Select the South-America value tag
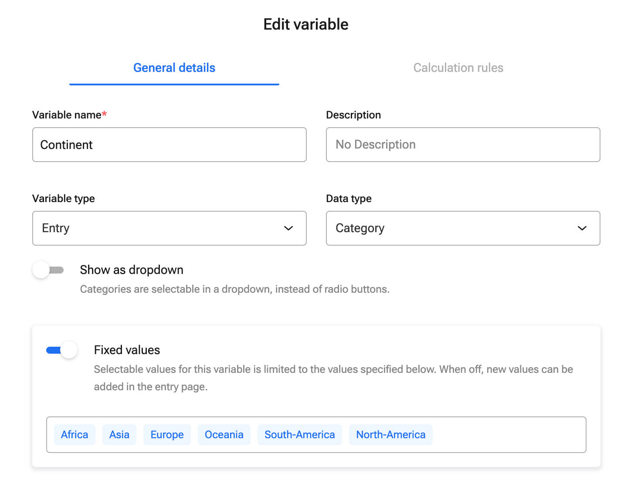The image size is (624, 480). click(x=300, y=435)
